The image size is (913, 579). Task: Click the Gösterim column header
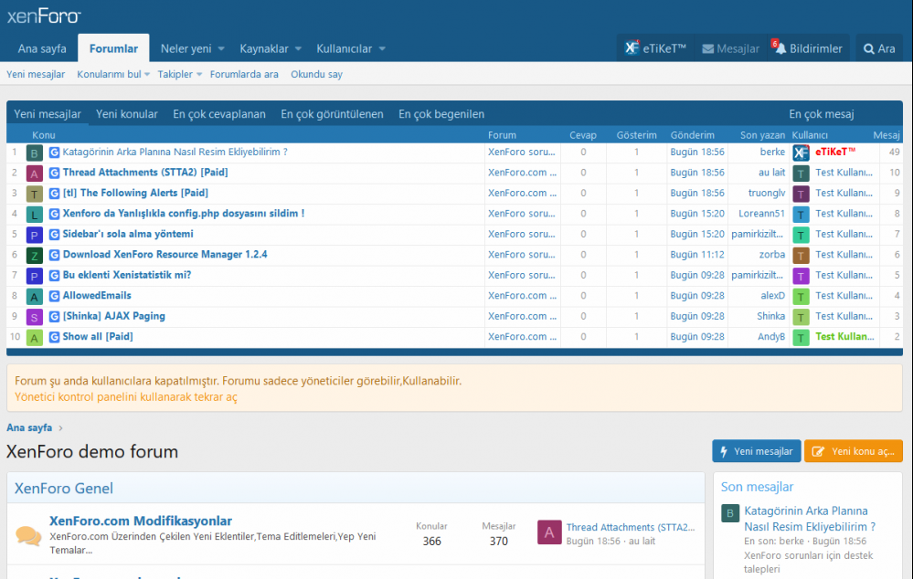pos(636,135)
